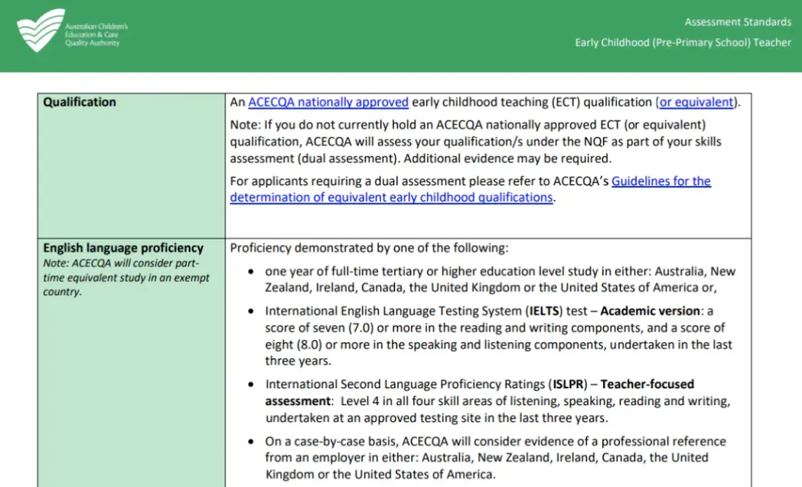Screen dimensions: 802x487
Task: Click the 'Qualification' row heading
Action: [x=80, y=103]
